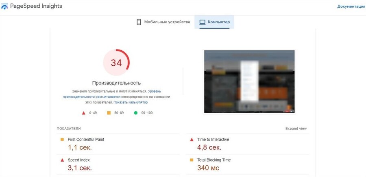Viewport: 366px width, 177px height.
Task: Click the PageSpeed Insights title text
Action: click(x=36, y=6)
